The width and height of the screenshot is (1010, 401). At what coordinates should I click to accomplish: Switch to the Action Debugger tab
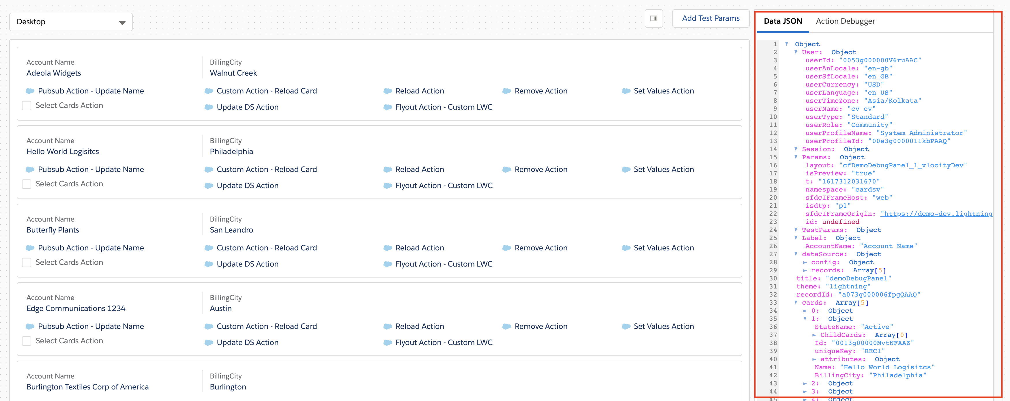point(845,21)
